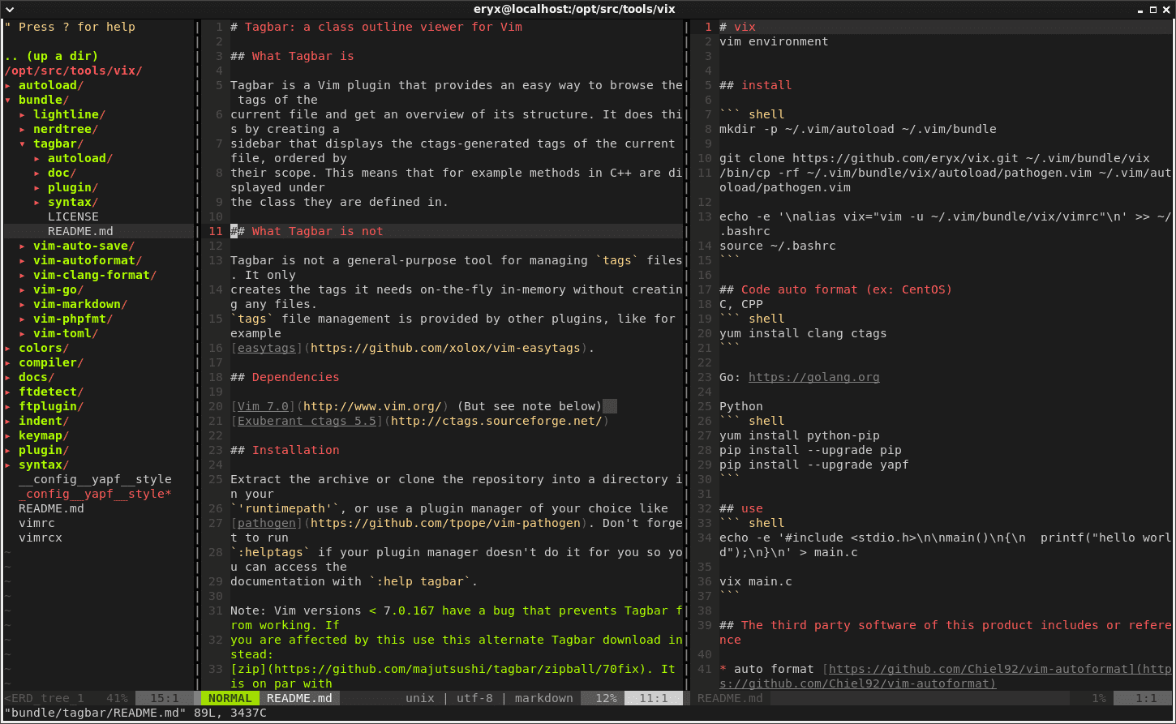Maximize the terminal window
Screen dimensions: 1176x724
(x=1152, y=9)
